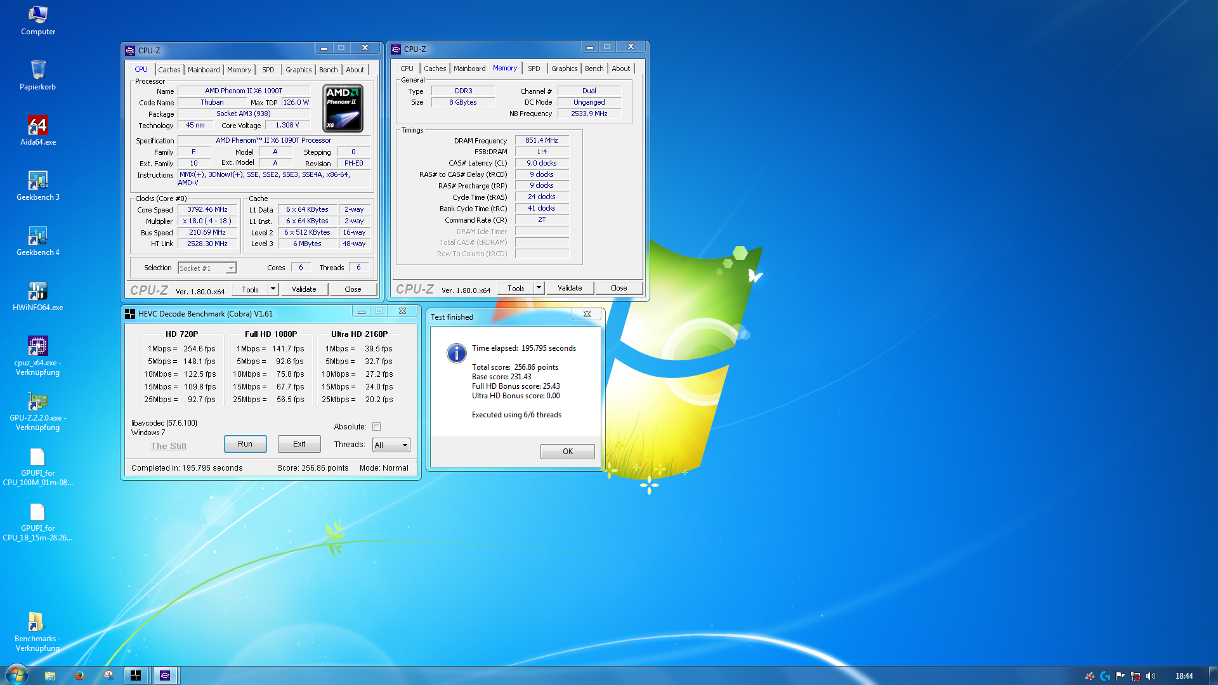Open Memory tab in left CPU-Z window
Image resolution: width=1218 pixels, height=685 pixels.
click(x=239, y=70)
